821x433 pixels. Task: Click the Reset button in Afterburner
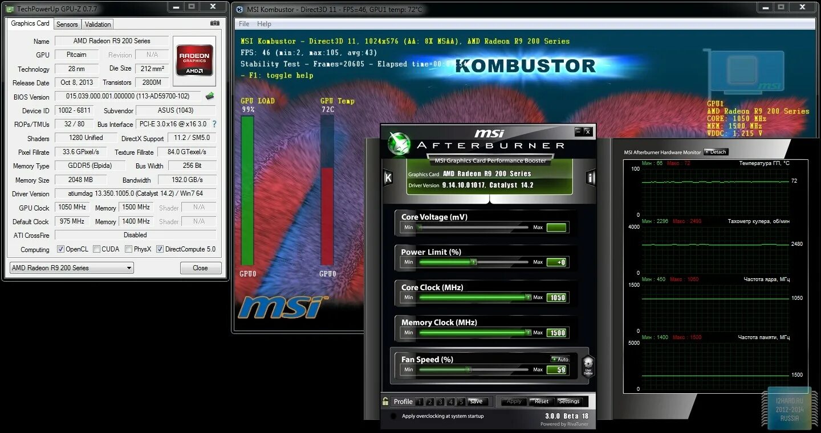(542, 401)
